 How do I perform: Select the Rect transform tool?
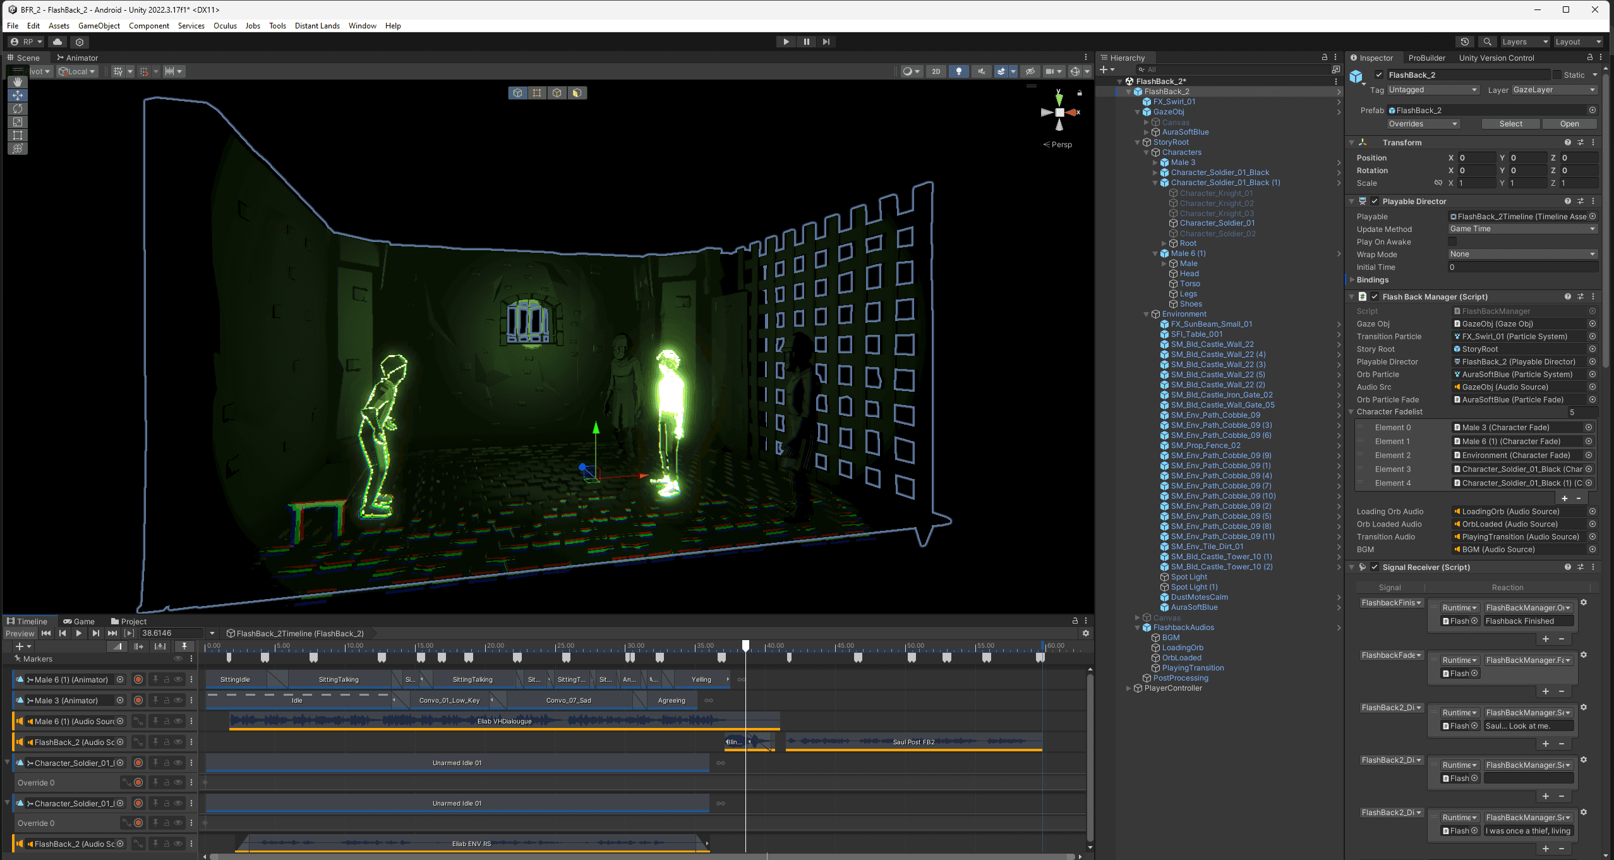[18, 135]
